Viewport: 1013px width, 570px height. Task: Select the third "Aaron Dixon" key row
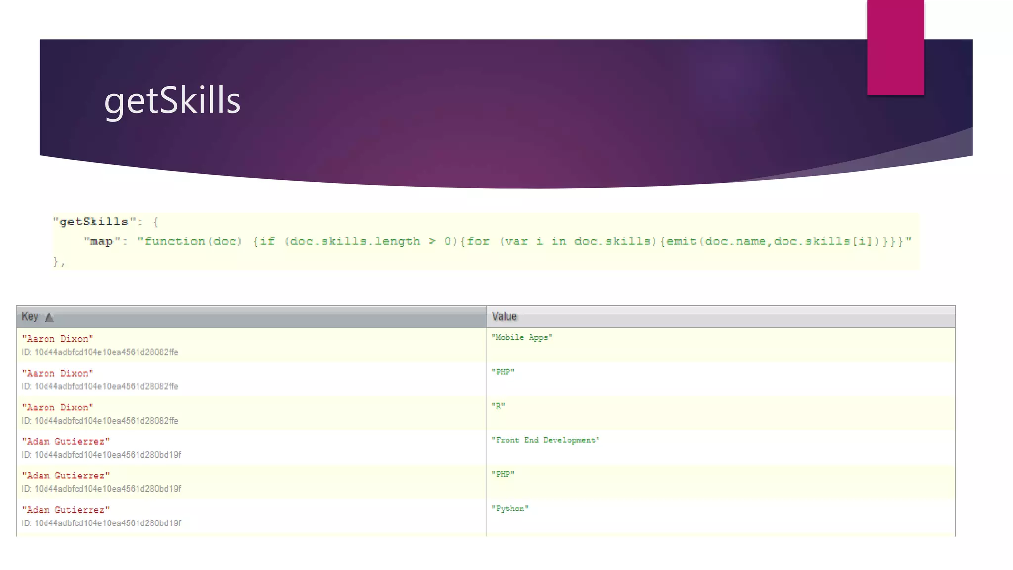point(57,407)
